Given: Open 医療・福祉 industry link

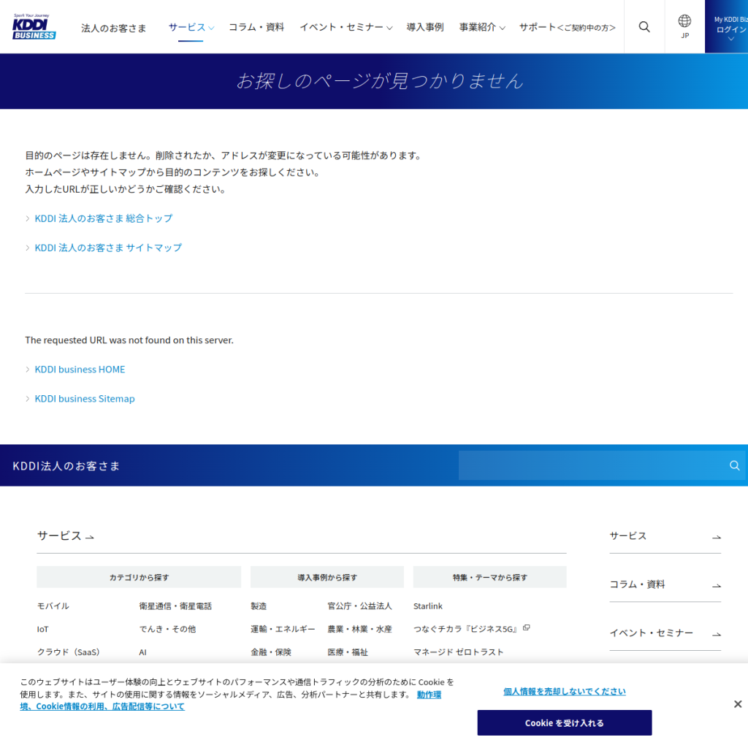Looking at the screenshot, I should [348, 652].
